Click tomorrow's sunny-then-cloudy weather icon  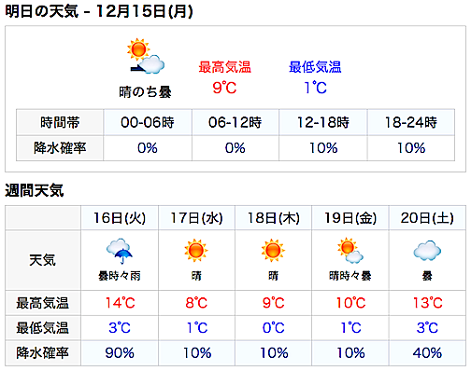tap(146, 56)
